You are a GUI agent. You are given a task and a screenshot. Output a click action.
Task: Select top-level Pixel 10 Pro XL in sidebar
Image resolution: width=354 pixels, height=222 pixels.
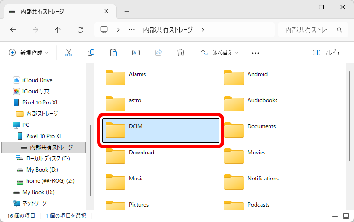(x=40, y=103)
